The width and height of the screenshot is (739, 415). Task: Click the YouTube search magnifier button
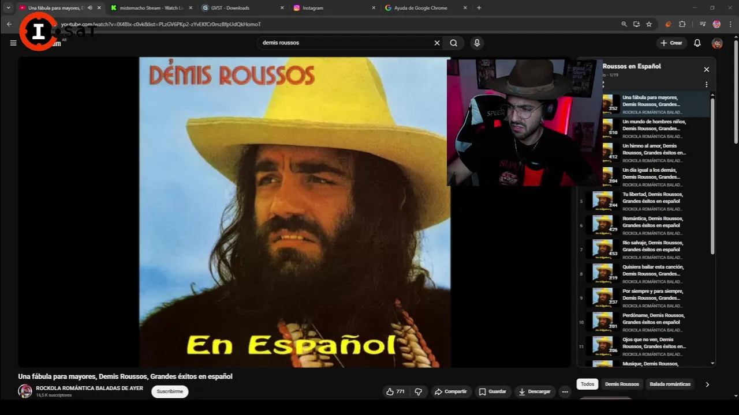454,43
